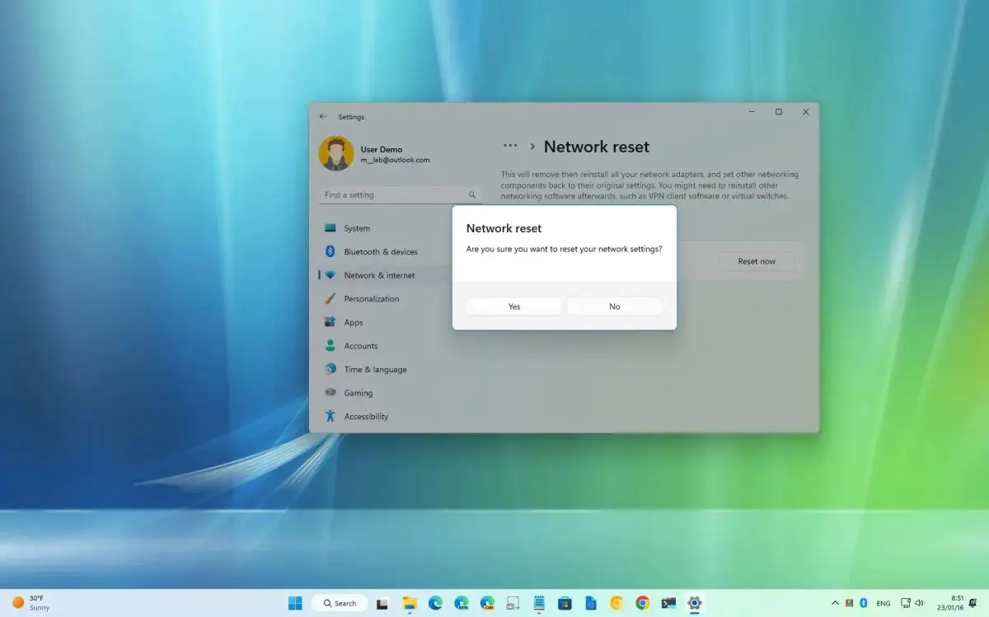Expand hidden icons in the system tray

835,604
